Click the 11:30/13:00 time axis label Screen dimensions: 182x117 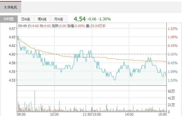(x=92, y=114)
